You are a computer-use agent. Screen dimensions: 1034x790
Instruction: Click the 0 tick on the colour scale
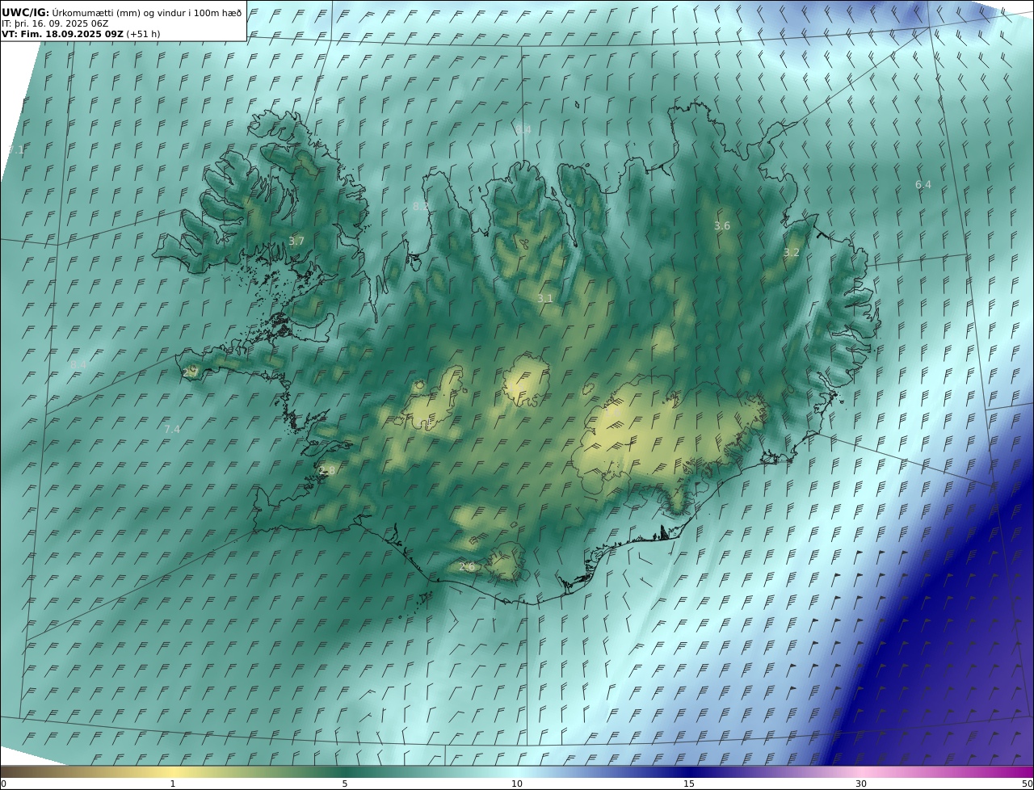tap(3, 784)
